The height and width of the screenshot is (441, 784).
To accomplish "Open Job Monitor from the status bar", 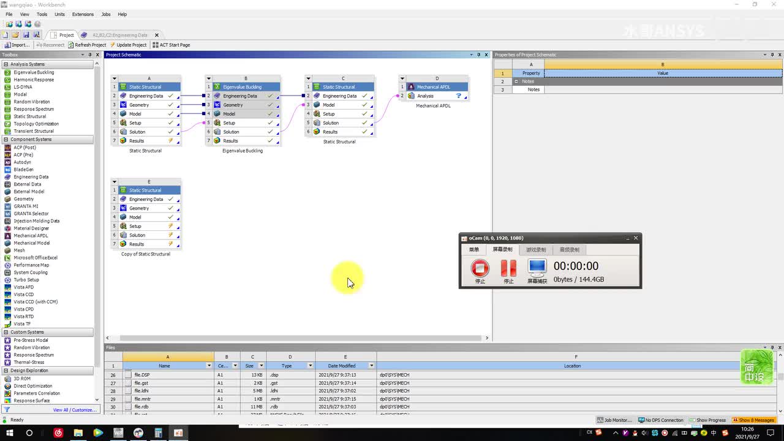I will 614,420.
